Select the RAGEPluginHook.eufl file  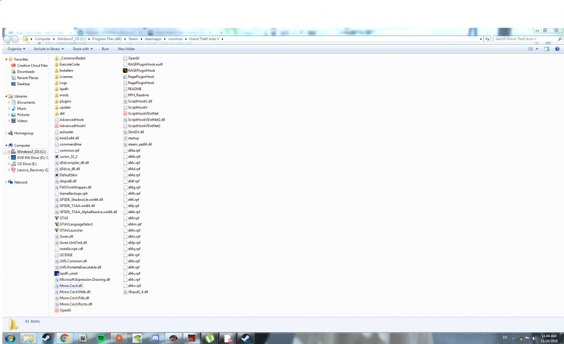(143, 64)
